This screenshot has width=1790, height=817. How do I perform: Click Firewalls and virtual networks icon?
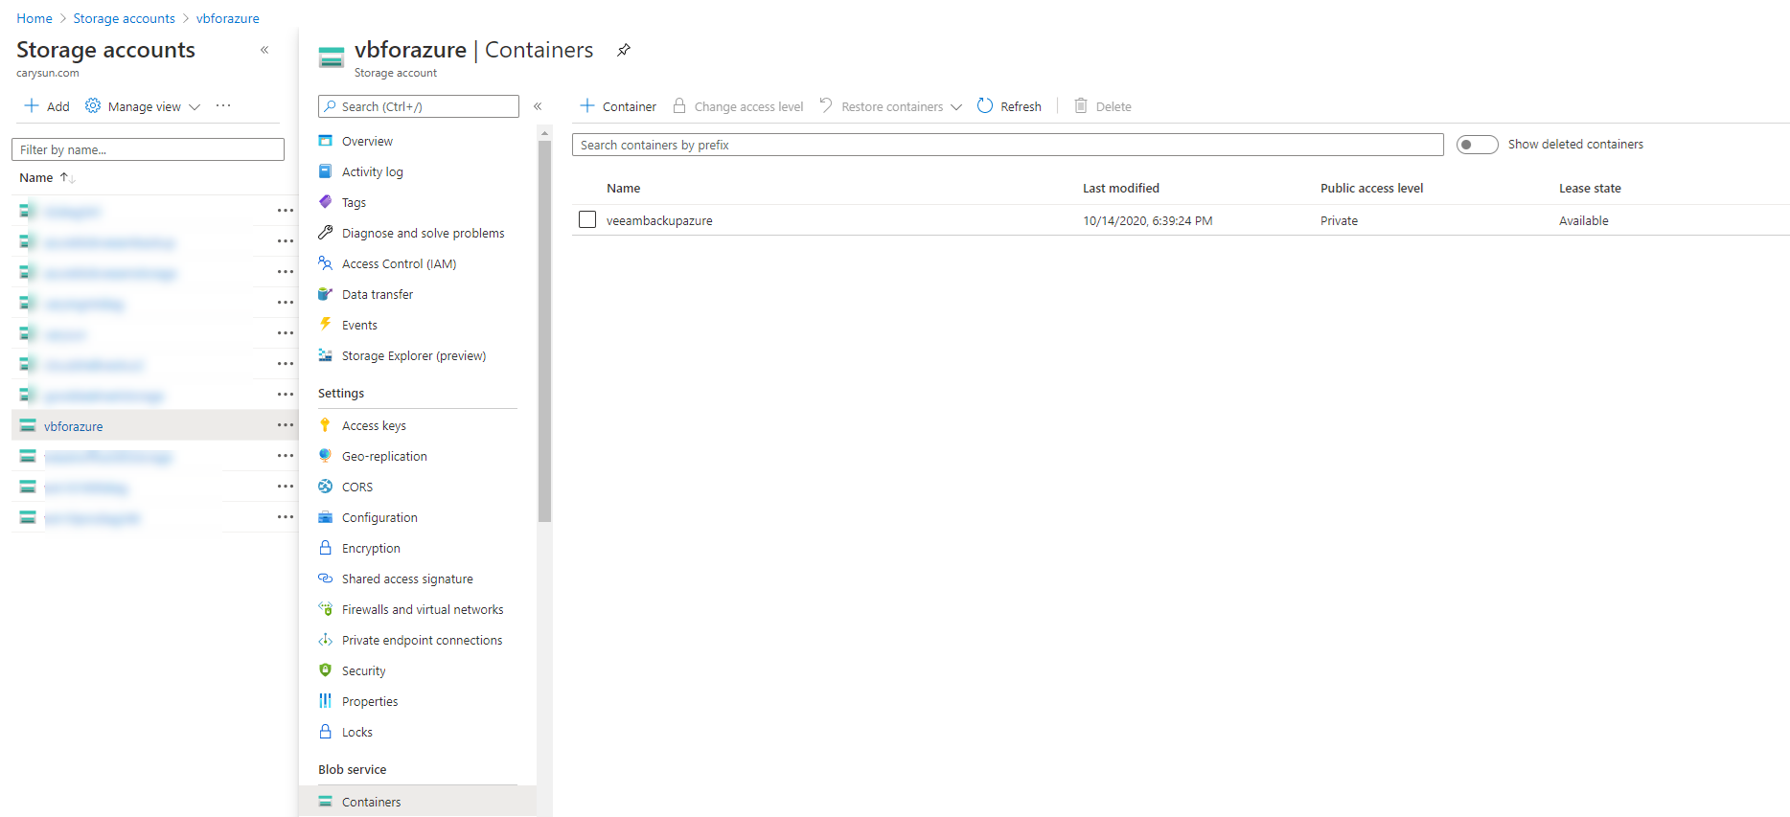tap(326, 609)
